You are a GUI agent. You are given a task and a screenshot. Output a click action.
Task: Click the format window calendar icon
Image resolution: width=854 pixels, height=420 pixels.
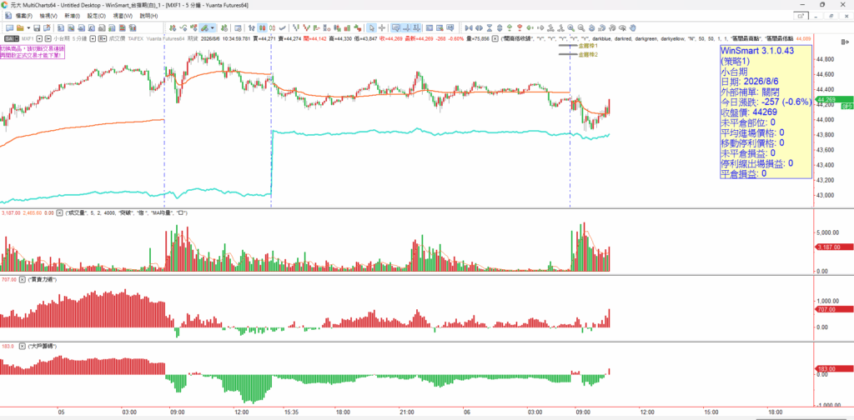[x=238, y=27]
